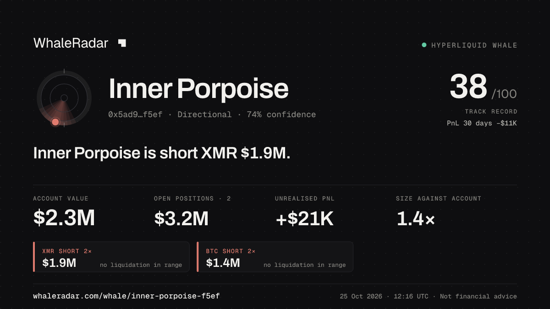Screen dimensions: 550x309
Task: Click the PnL 30 days -$11K text
Action: click(482, 123)
